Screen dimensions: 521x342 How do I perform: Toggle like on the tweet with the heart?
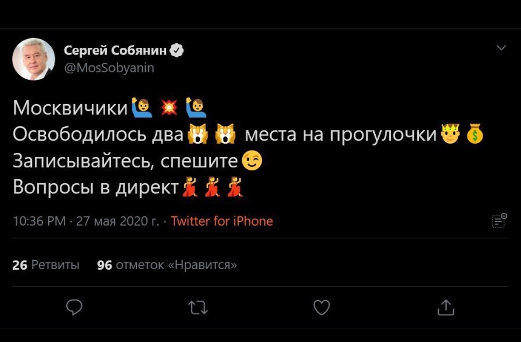(321, 307)
